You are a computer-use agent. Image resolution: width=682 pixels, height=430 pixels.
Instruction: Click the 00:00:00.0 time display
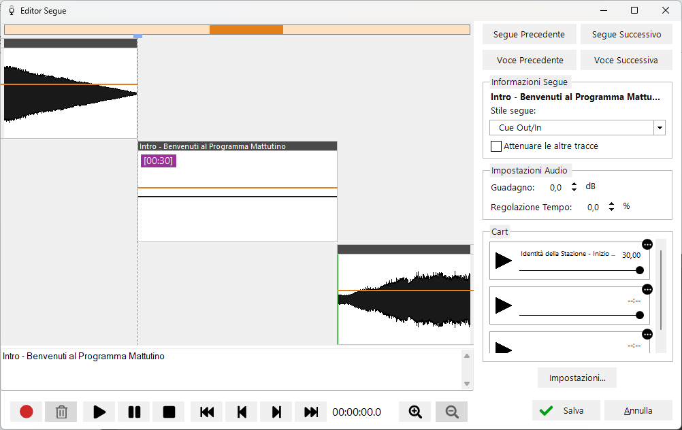tap(357, 412)
